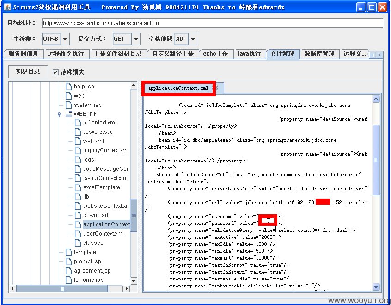Open the 字符集 UTF-8 dropdown
The image size is (391, 305).
pos(65,39)
